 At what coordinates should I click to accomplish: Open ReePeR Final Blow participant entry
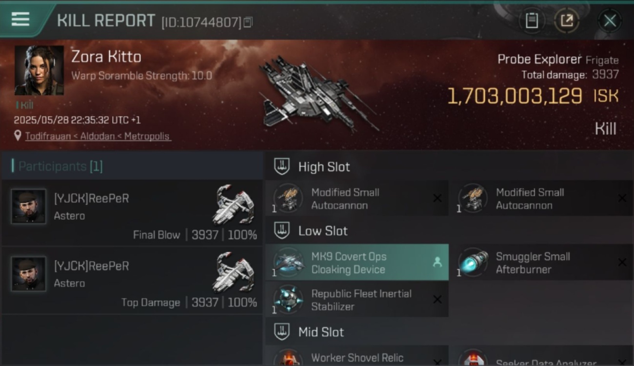tap(132, 213)
